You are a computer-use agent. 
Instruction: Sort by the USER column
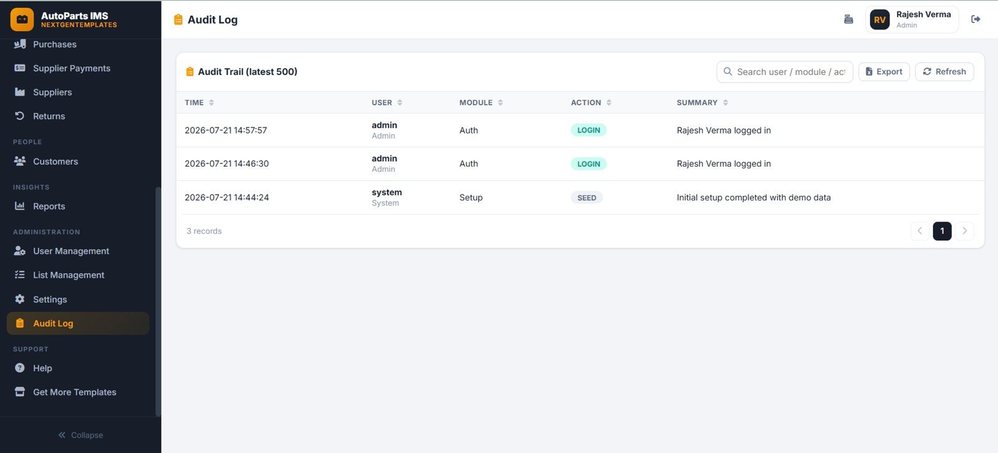tap(387, 102)
